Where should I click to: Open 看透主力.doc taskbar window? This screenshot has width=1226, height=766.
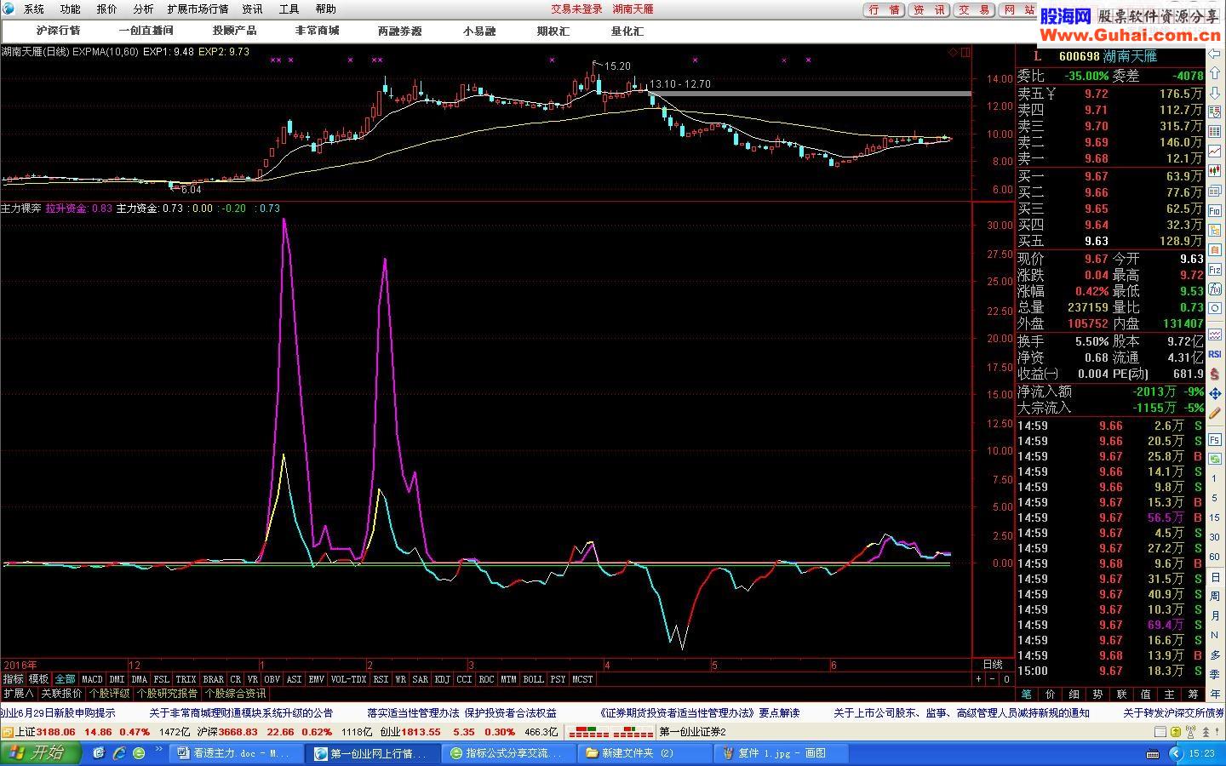coord(238,753)
